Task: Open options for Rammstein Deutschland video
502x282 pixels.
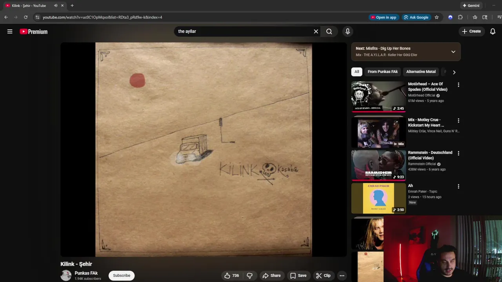Action: click(458, 153)
